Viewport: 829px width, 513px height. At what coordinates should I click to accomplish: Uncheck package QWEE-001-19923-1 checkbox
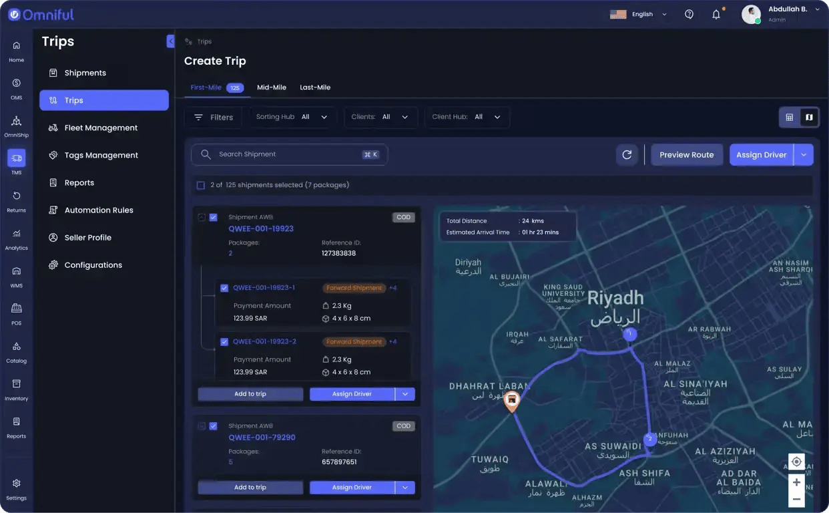pos(224,288)
